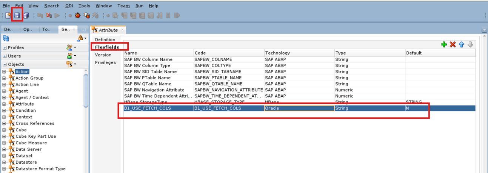The image size is (488, 173).
Task: Open the Run menu
Action: pyautogui.click(x=139, y=6)
